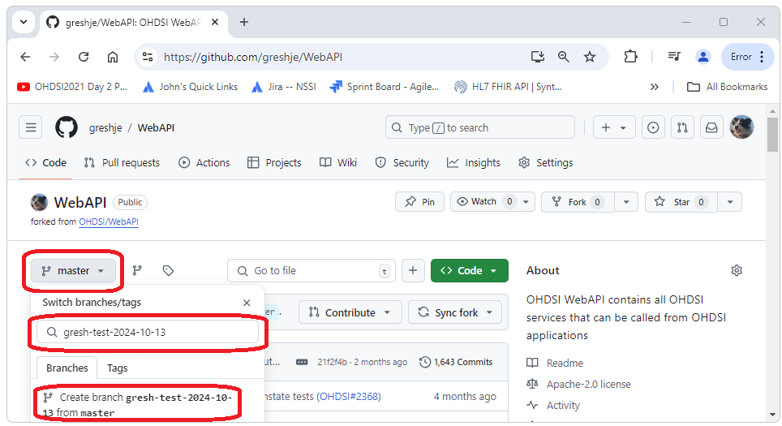
Task: Open the user avatar menu
Action: pyautogui.click(x=741, y=127)
